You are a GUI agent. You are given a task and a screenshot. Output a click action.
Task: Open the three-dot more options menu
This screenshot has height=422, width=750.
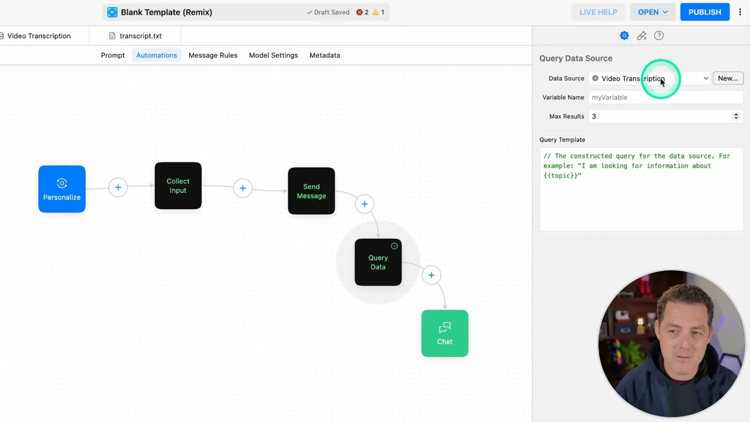pos(740,12)
